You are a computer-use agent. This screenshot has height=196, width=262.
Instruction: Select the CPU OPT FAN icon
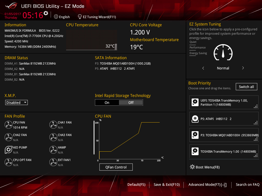[x=8, y=162]
